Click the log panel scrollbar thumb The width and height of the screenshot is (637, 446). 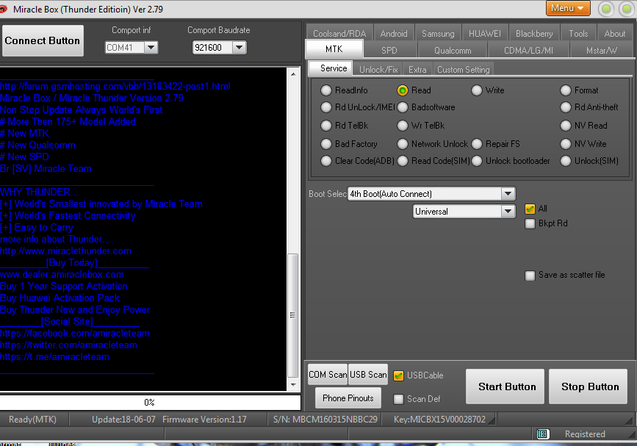tap(292, 316)
